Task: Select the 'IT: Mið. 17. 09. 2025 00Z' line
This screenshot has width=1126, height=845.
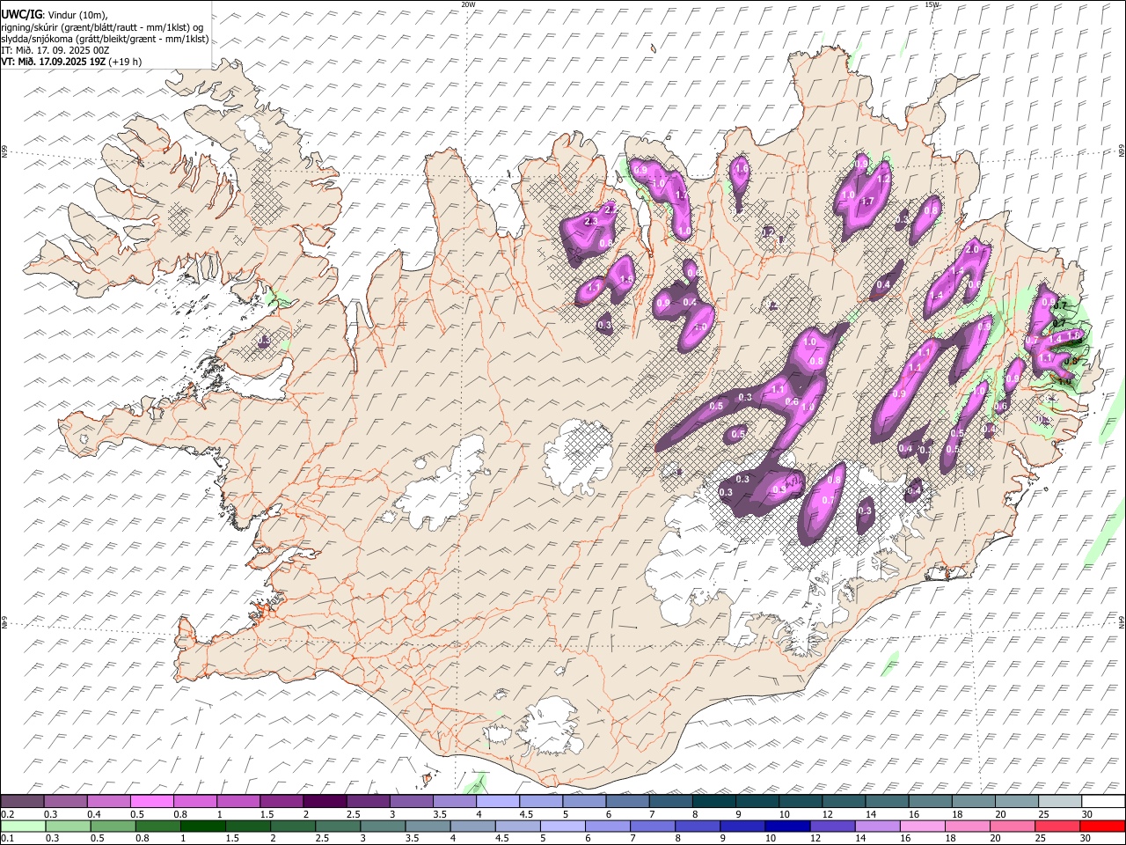Action: (x=55, y=50)
